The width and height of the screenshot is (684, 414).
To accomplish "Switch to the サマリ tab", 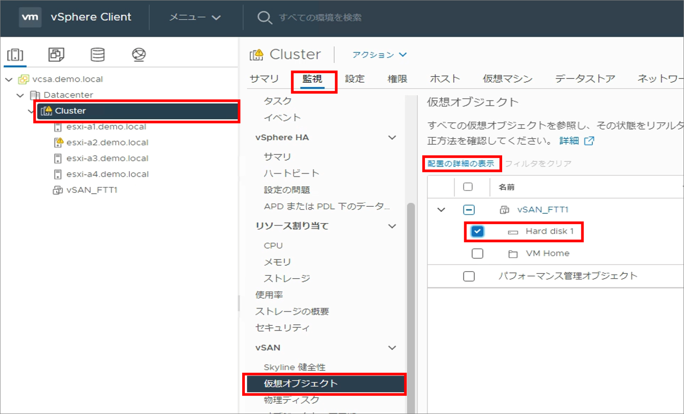I will pos(264,79).
